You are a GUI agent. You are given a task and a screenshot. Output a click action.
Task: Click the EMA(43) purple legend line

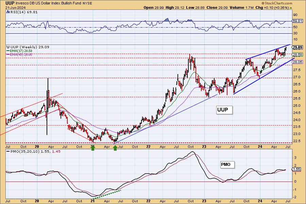[x=8, y=55]
